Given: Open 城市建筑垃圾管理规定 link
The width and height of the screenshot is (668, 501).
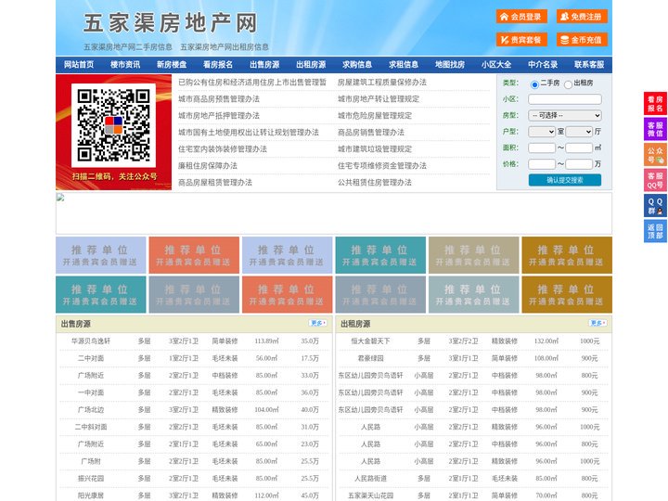Looking at the screenshot, I should coord(375,149).
